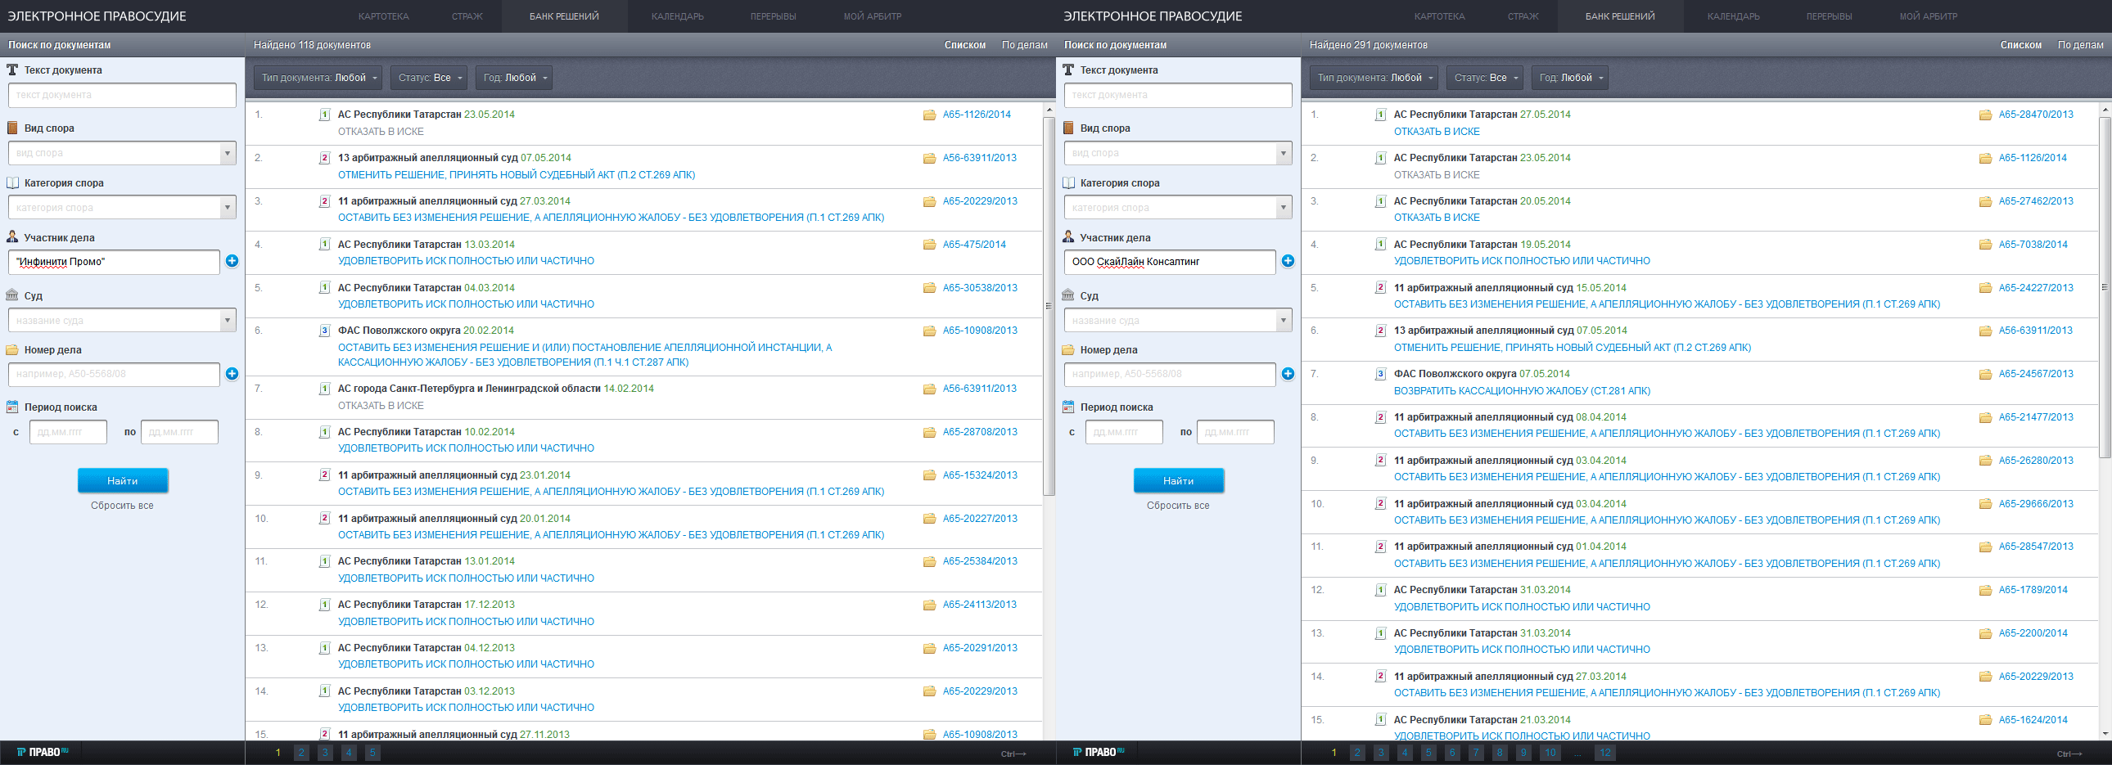
Task: Click "Найти" button in Инфинити Промо search
Action: point(123,481)
